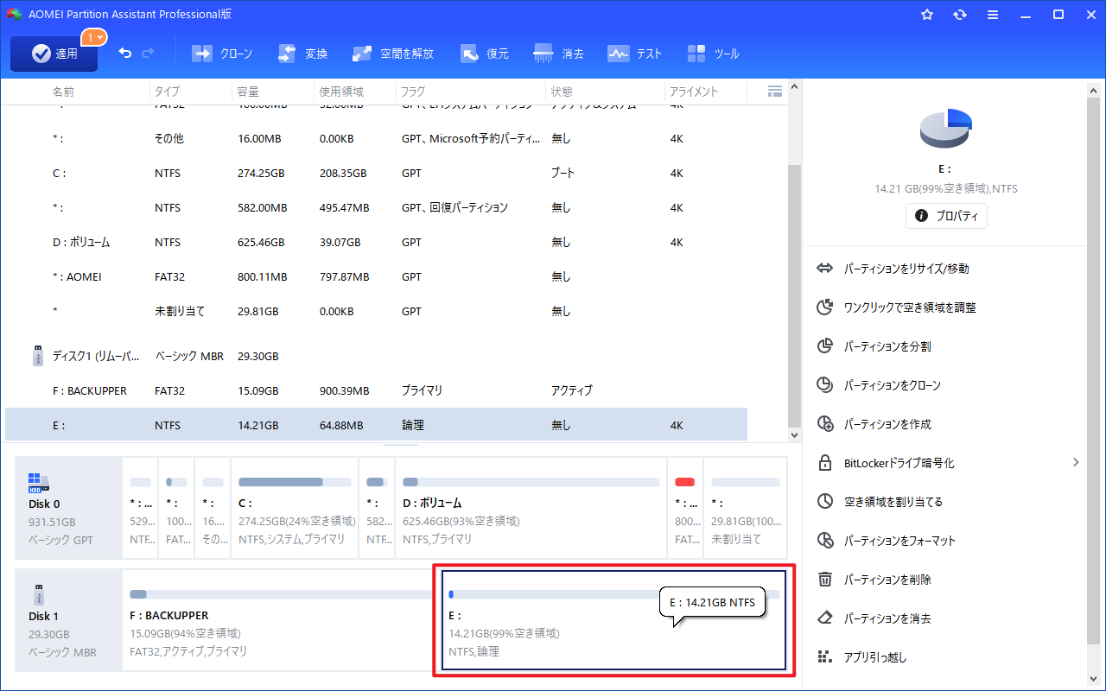This screenshot has width=1106, height=691.
Task: Open the Convert (変換) menu
Action: (302, 54)
